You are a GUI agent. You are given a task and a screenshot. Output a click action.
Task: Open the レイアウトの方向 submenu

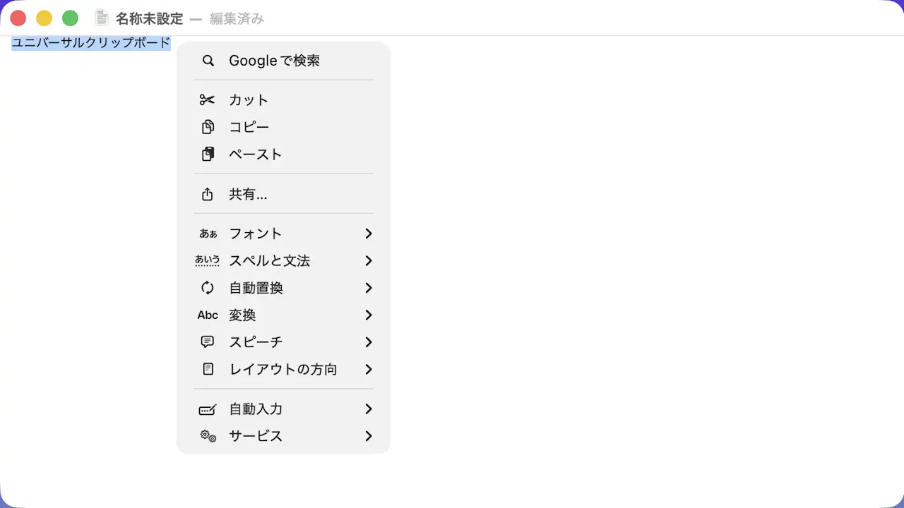(368, 369)
